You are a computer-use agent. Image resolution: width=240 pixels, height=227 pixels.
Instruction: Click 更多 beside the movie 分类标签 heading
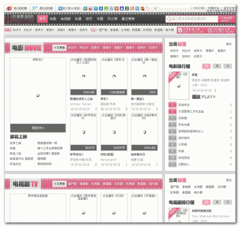(x=229, y=44)
